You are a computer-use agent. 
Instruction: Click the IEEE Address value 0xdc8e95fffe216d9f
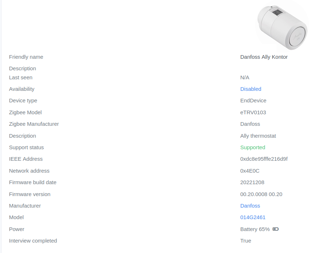pos(264,159)
